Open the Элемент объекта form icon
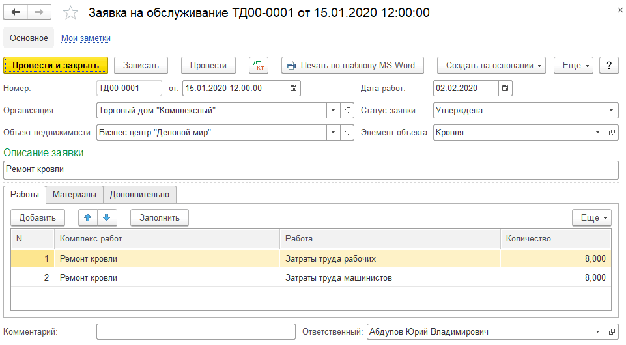This screenshot has width=626, height=345. 612,133
